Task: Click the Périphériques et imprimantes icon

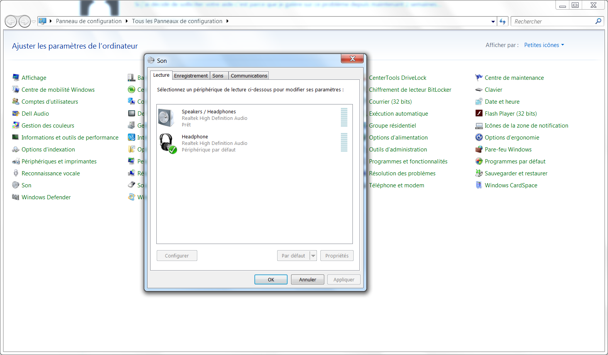Action: [x=15, y=161]
